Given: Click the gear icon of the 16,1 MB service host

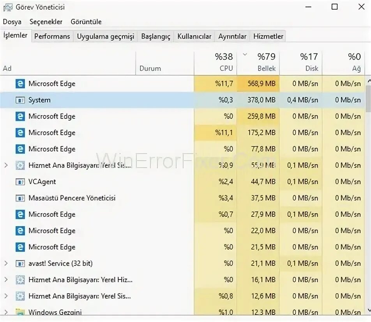Looking at the screenshot, I should point(20,280).
